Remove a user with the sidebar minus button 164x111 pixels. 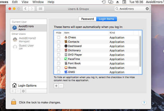point(18,91)
